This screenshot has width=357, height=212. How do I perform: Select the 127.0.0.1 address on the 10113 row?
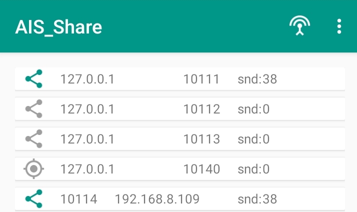tap(87, 139)
